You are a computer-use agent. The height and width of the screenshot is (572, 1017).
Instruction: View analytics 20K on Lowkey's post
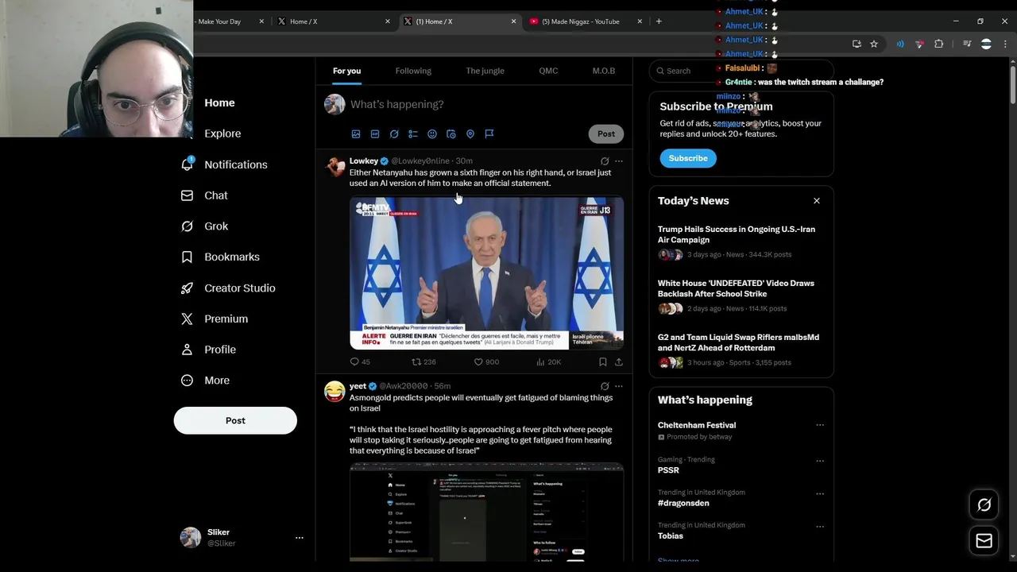(548, 362)
